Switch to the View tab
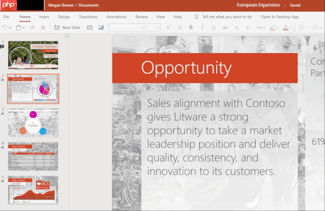Viewport: 325px width, 211px height. 161,17
